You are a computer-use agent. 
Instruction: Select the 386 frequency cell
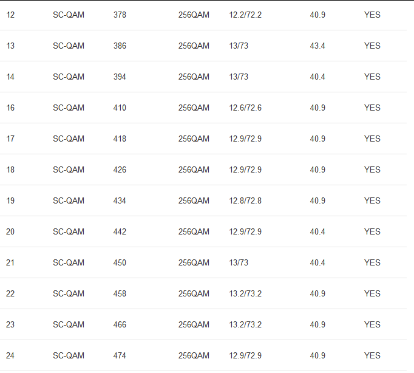point(120,46)
